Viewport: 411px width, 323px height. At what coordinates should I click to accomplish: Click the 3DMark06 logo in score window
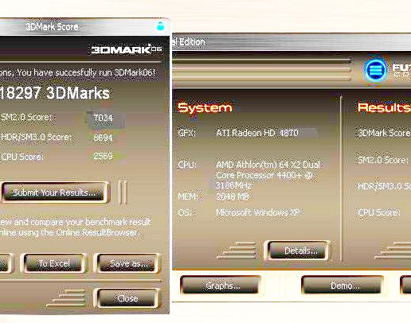(126, 49)
